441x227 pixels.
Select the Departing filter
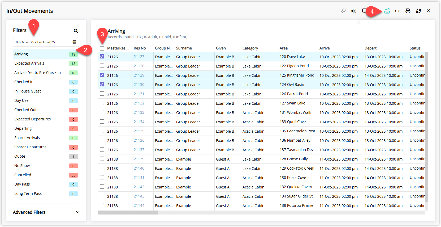click(46, 129)
